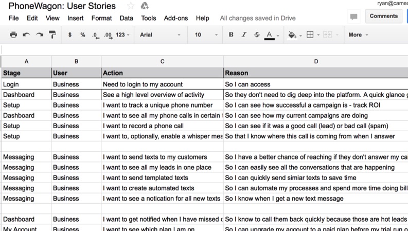Screen dimensions: 408x231
Task: Toggle strikethrough formatting
Action: pyautogui.click(x=257, y=35)
